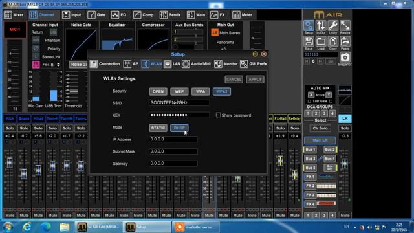Open the Audio/Midi tab in Setup

click(x=196, y=64)
